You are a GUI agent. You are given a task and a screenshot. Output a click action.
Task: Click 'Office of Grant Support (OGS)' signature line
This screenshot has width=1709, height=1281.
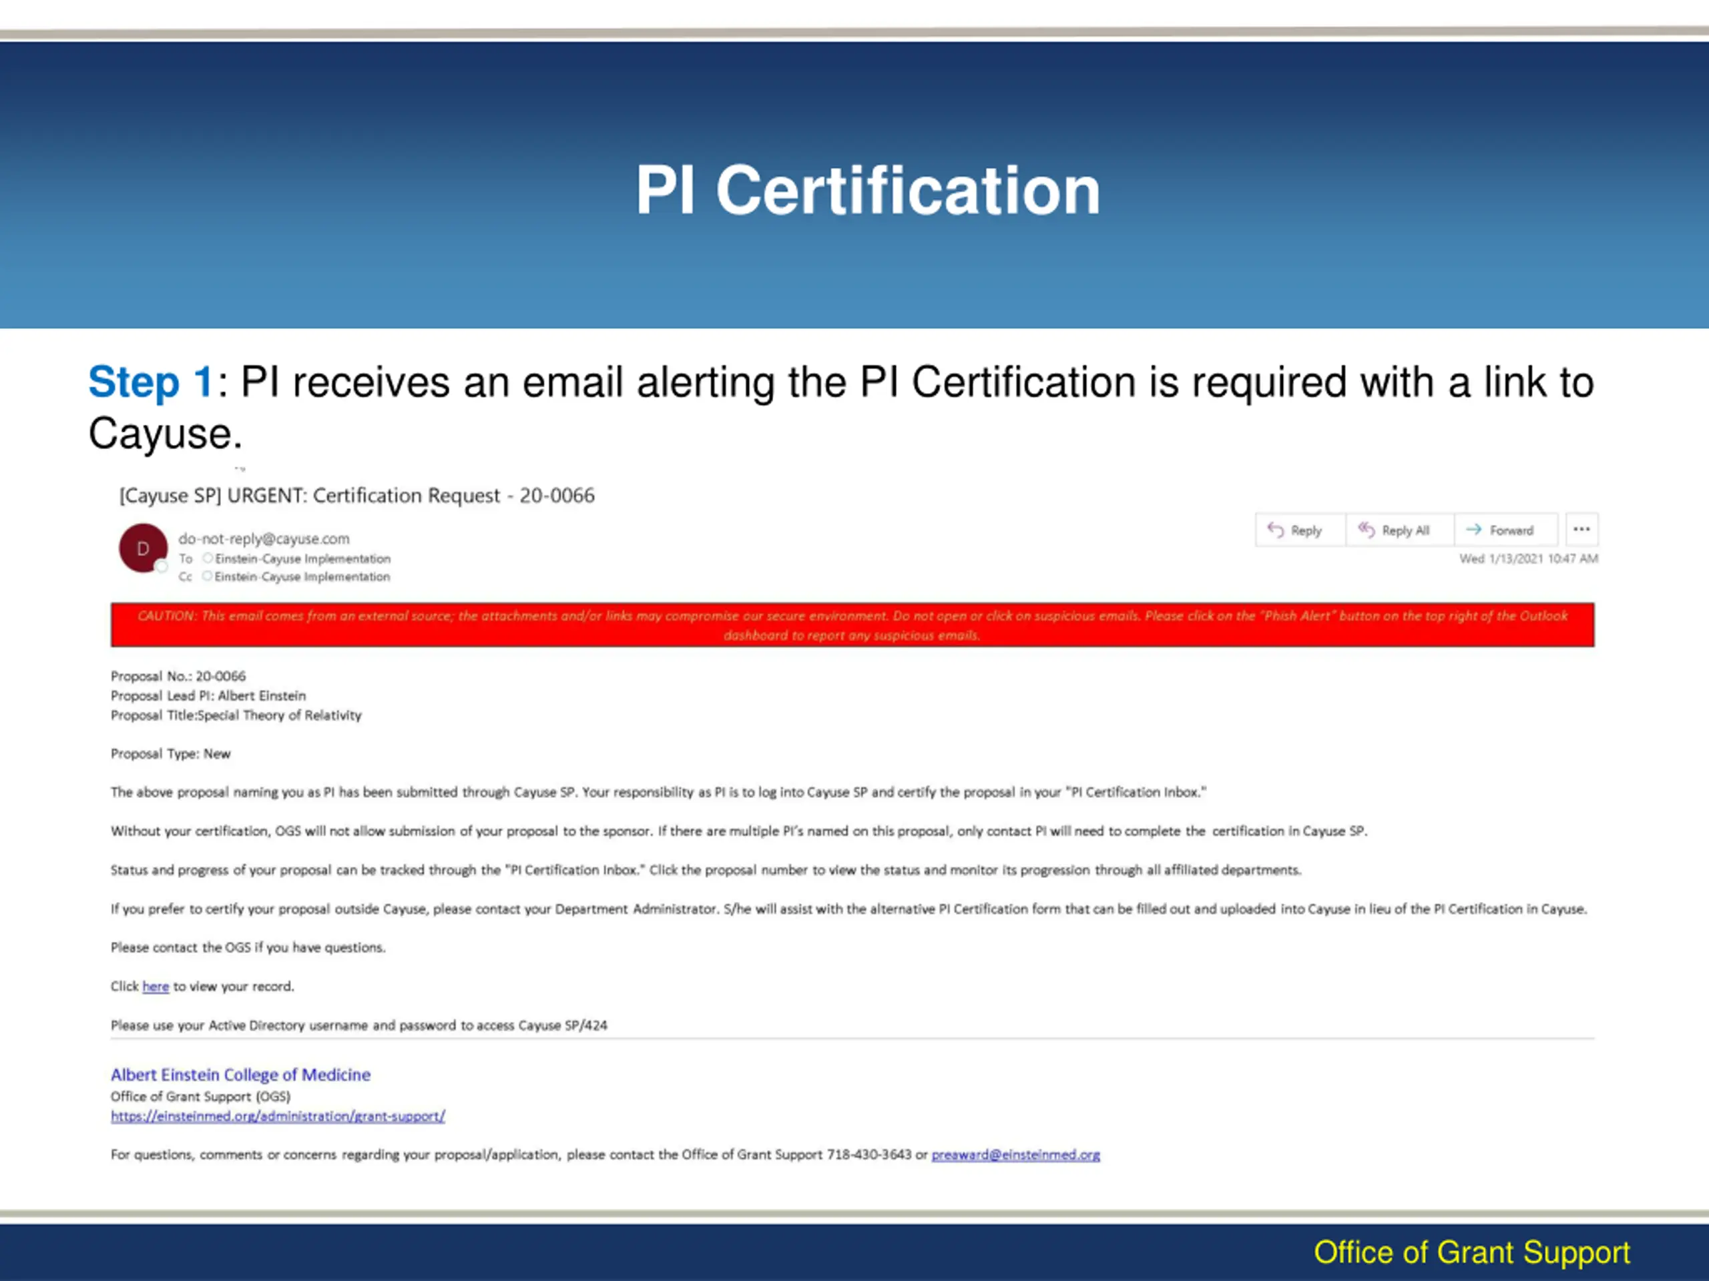click(x=200, y=1096)
